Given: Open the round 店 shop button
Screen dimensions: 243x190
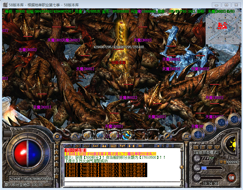Looking at the screenshot, I should [186, 136].
